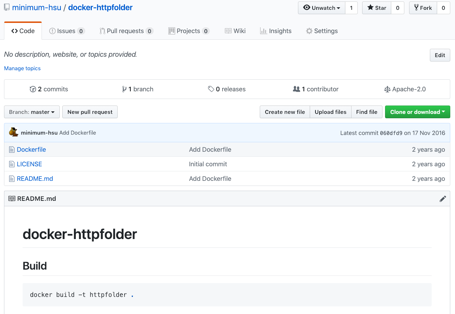The image size is (455, 314).
Task: Open README.md in the file list
Action: coord(35,179)
